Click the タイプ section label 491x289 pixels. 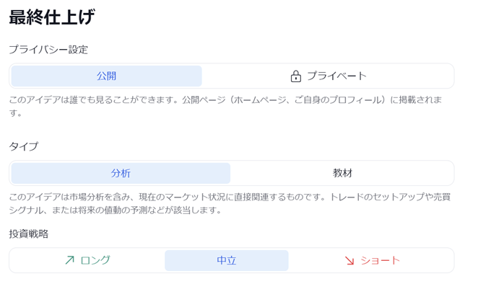(x=24, y=146)
